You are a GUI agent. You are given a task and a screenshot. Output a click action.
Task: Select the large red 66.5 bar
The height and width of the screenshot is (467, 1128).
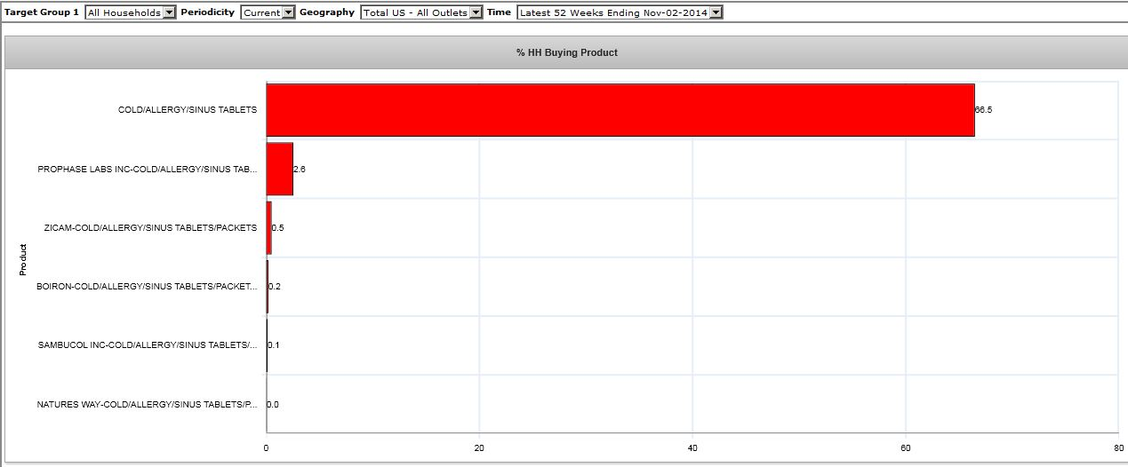coord(620,110)
